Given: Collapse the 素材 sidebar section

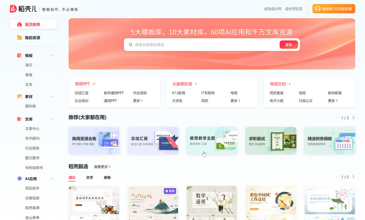Looking at the screenshot, I should pos(52,97).
